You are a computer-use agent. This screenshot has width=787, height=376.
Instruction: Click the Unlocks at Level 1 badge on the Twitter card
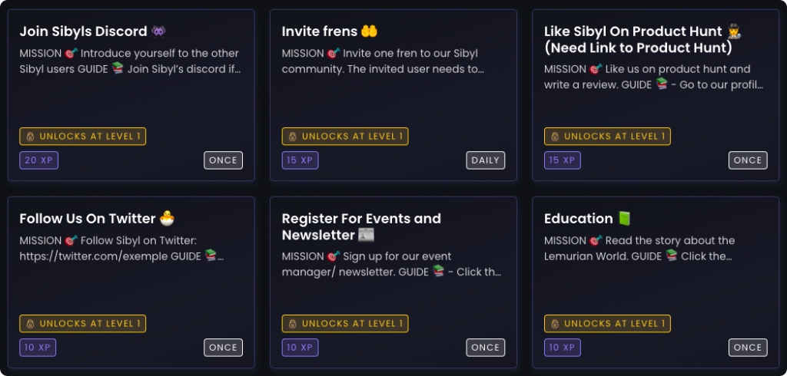[x=83, y=324]
